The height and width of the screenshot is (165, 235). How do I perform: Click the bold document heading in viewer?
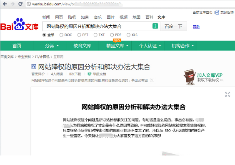[x=133, y=107]
